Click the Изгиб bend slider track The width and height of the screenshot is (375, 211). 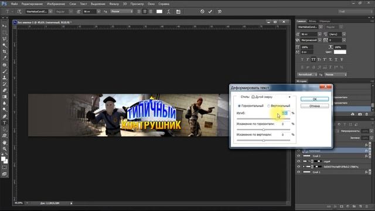click(263, 118)
